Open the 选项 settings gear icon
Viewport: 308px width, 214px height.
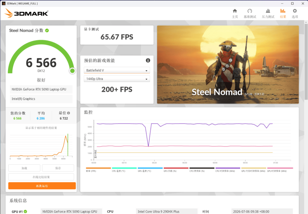point(295,11)
